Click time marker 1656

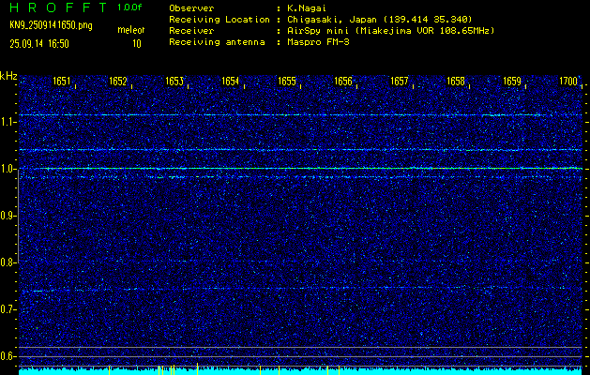tap(343, 81)
